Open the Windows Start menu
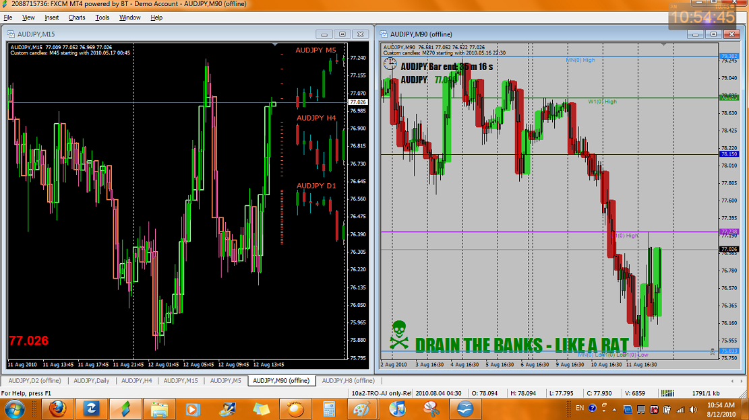Viewport: 749px width, 420px height. (x=14, y=409)
